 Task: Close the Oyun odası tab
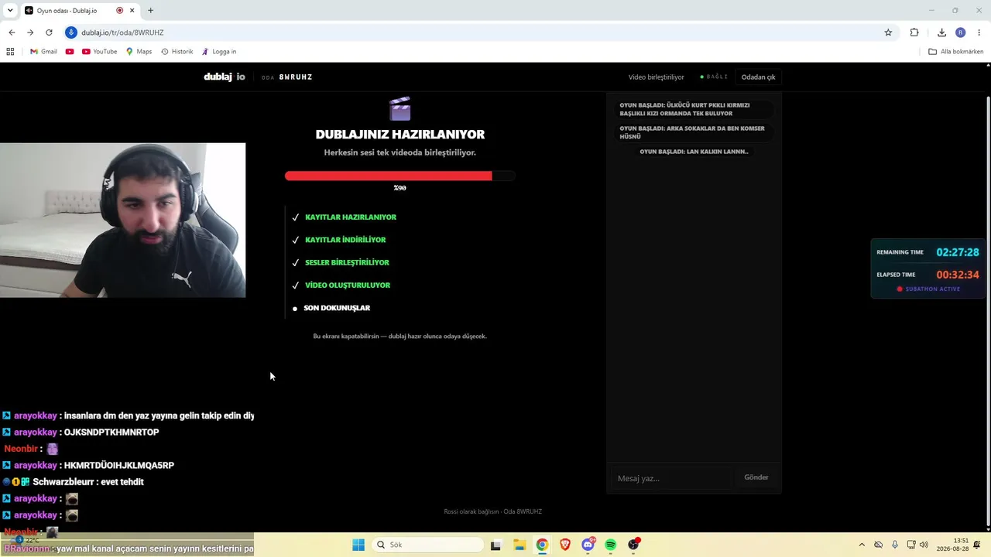[x=132, y=11]
